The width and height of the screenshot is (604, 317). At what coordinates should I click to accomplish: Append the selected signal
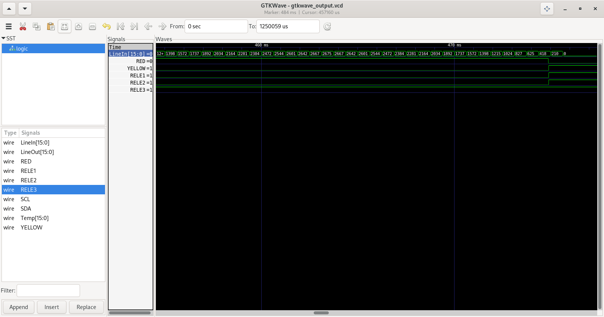[18, 307]
